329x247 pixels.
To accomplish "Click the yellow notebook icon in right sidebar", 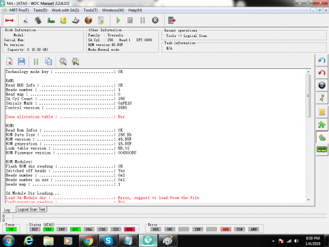I will (322, 112).
